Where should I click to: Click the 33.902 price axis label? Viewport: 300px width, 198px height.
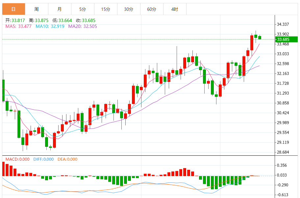coord(283,34)
